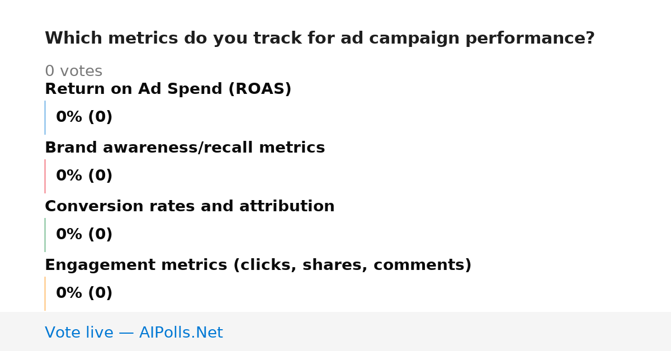Click the 0 votes total counter
The height and width of the screenshot is (351, 671).
73,72
